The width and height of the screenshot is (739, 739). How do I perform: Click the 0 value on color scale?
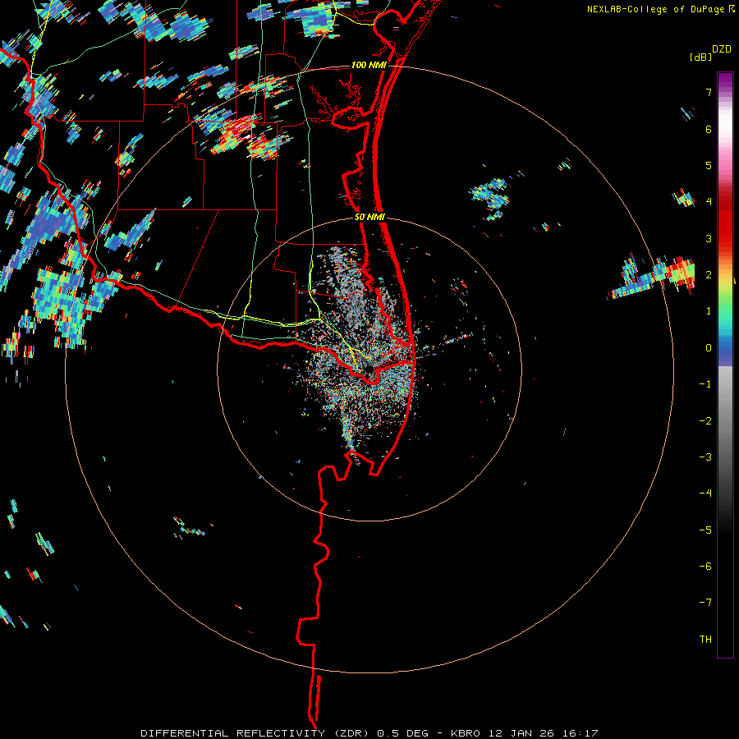[x=709, y=348]
